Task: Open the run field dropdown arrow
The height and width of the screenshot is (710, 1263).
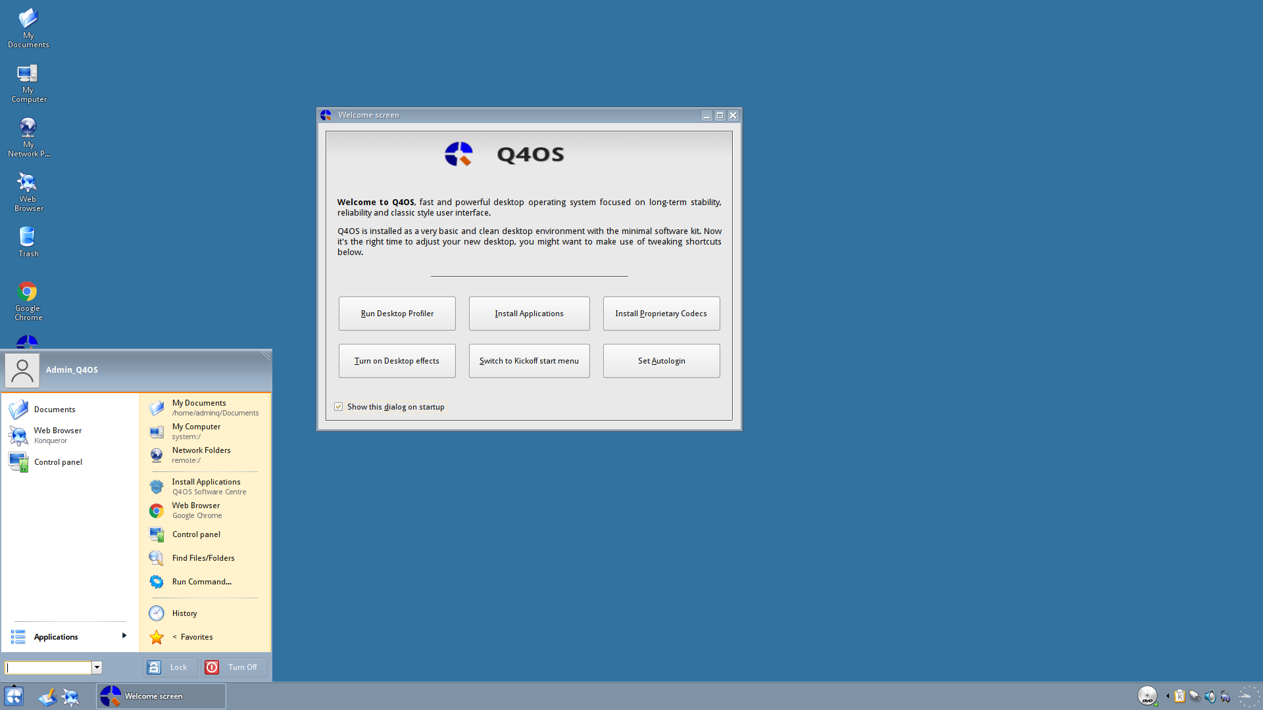Action: (97, 667)
